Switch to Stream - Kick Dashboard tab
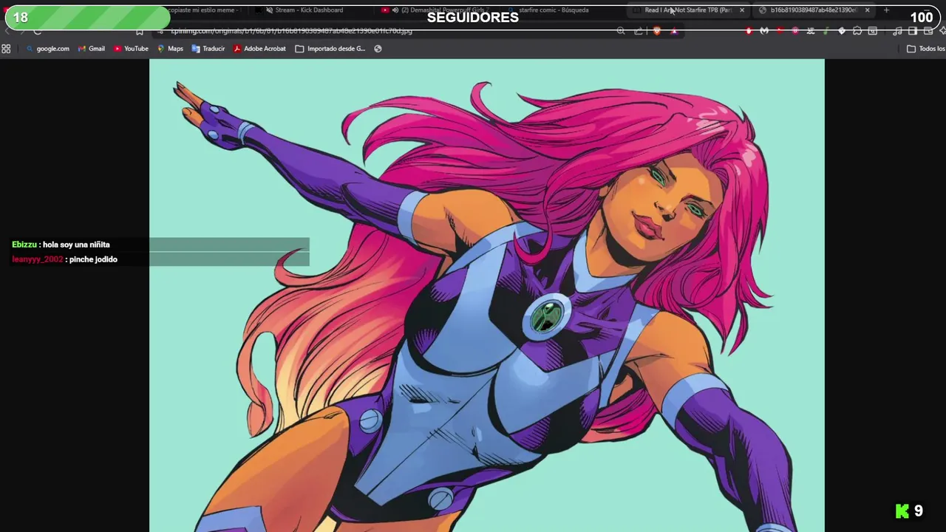 [304, 10]
